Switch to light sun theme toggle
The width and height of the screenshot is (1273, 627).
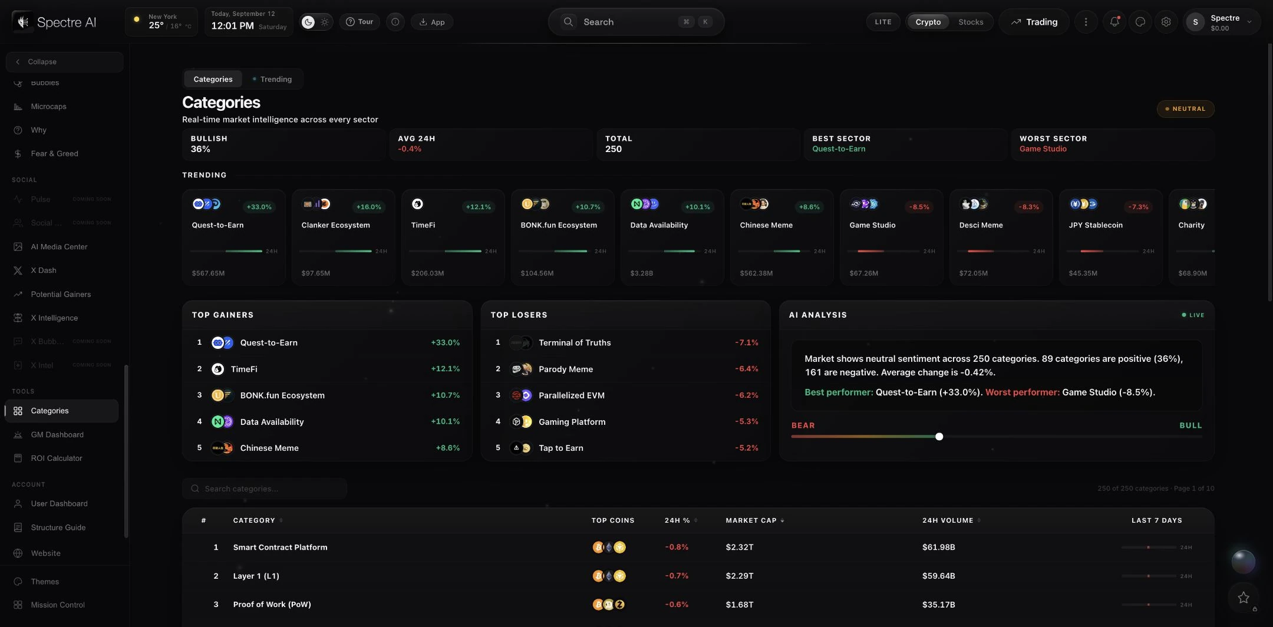pyautogui.click(x=325, y=22)
